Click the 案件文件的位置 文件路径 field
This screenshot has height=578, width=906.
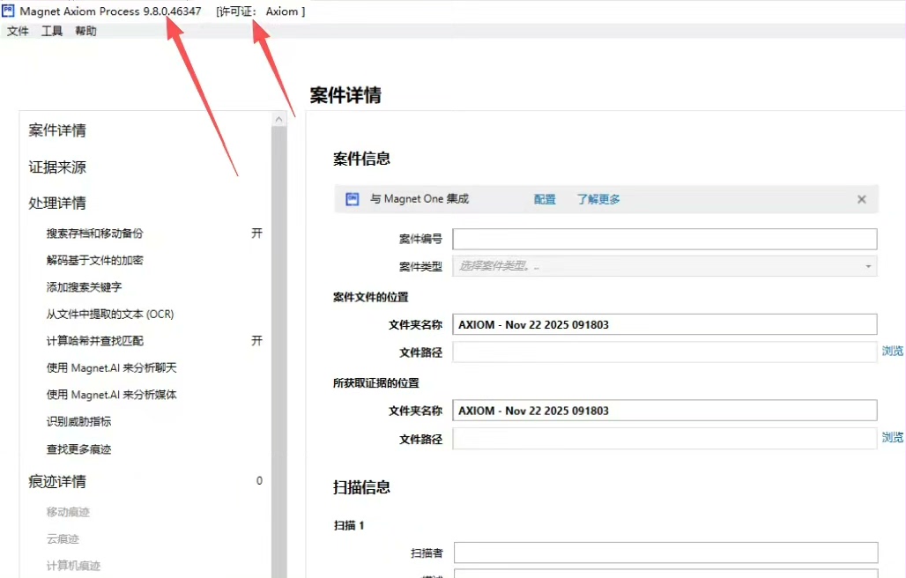point(665,352)
